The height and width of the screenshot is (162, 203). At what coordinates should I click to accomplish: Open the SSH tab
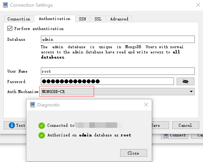[83, 19]
